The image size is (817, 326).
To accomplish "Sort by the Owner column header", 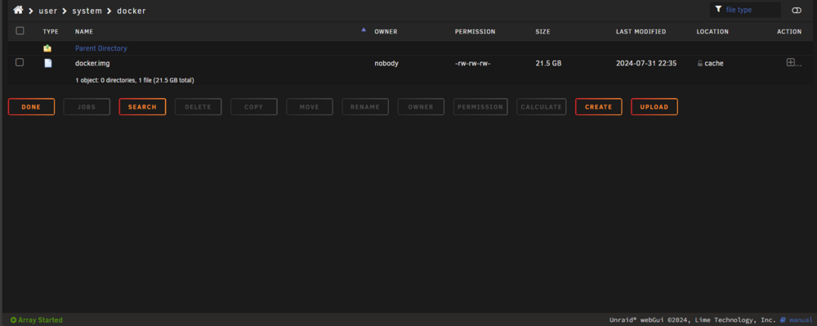I will (386, 32).
